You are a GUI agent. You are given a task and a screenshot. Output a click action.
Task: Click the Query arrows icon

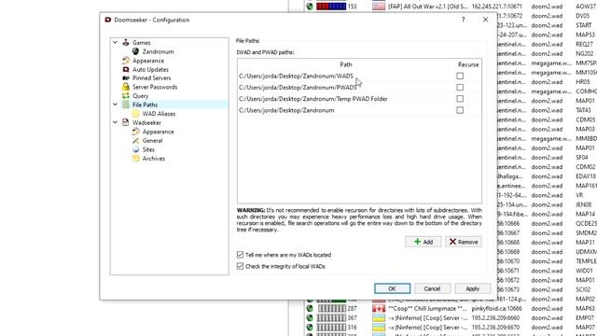pyautogui.click(x=126, y=95)
